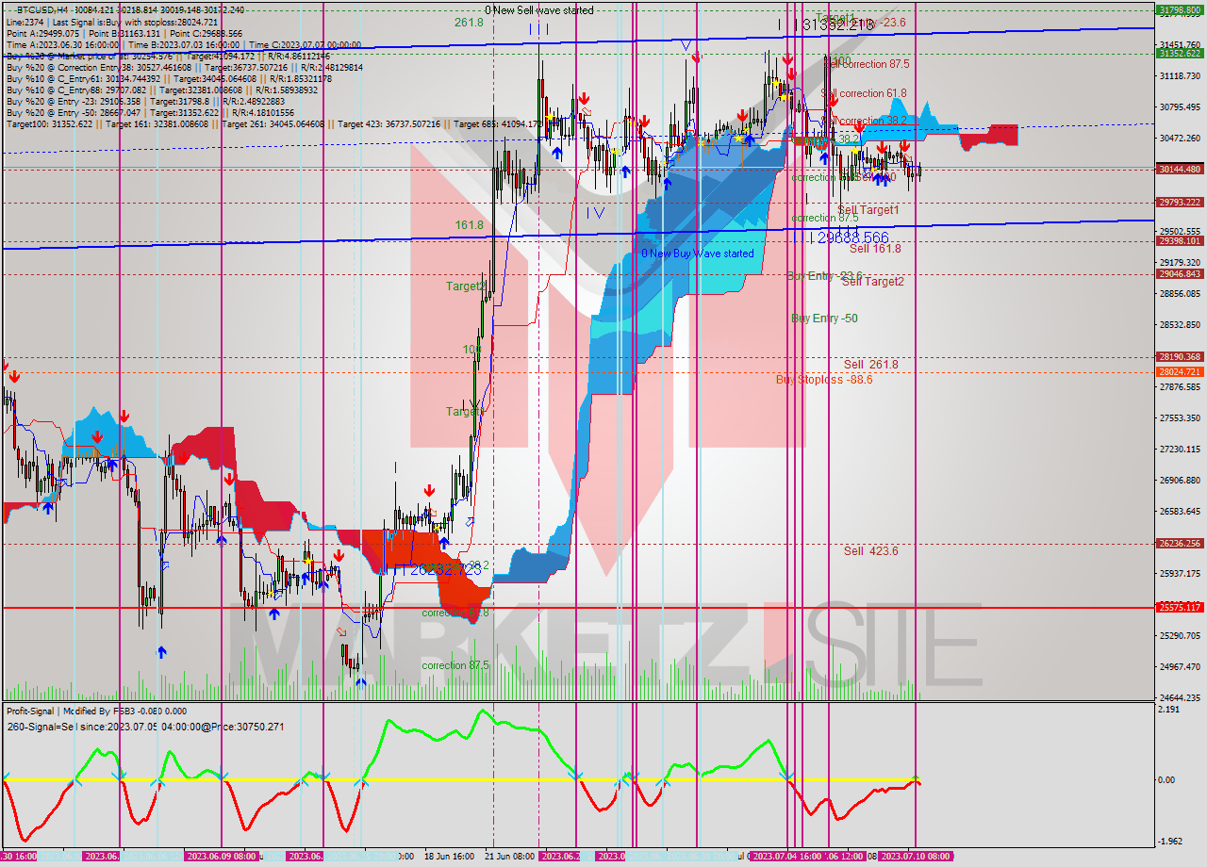Select the 2023.06.09 08:00 date marker
This screenshot has height=867, width=1207.
click(220, 856)
